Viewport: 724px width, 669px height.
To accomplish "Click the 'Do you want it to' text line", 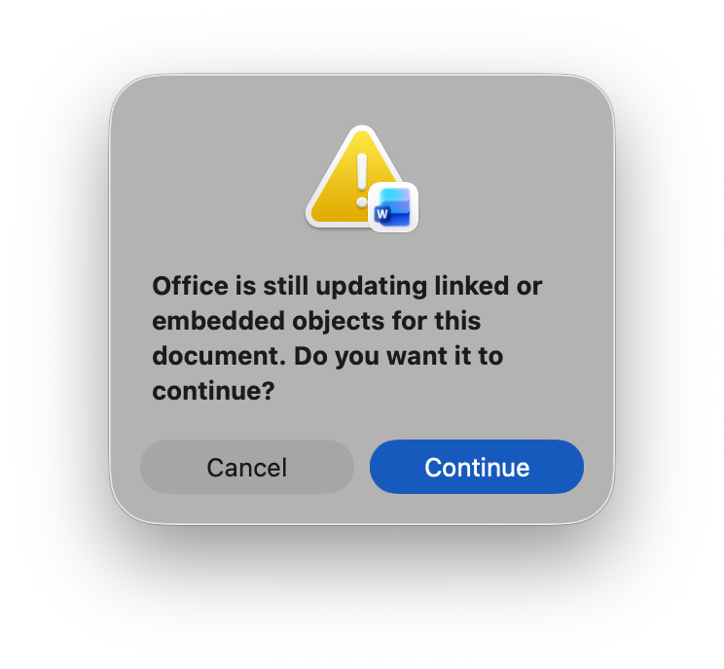I will tap(398, 356).
